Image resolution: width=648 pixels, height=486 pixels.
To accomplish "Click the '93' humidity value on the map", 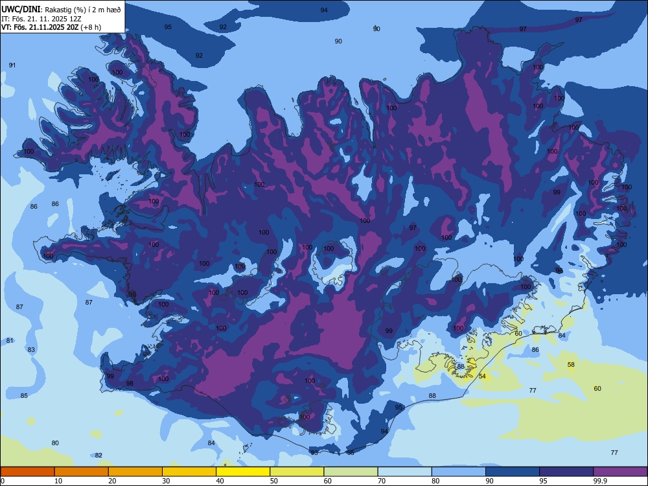I will point(315,452).
